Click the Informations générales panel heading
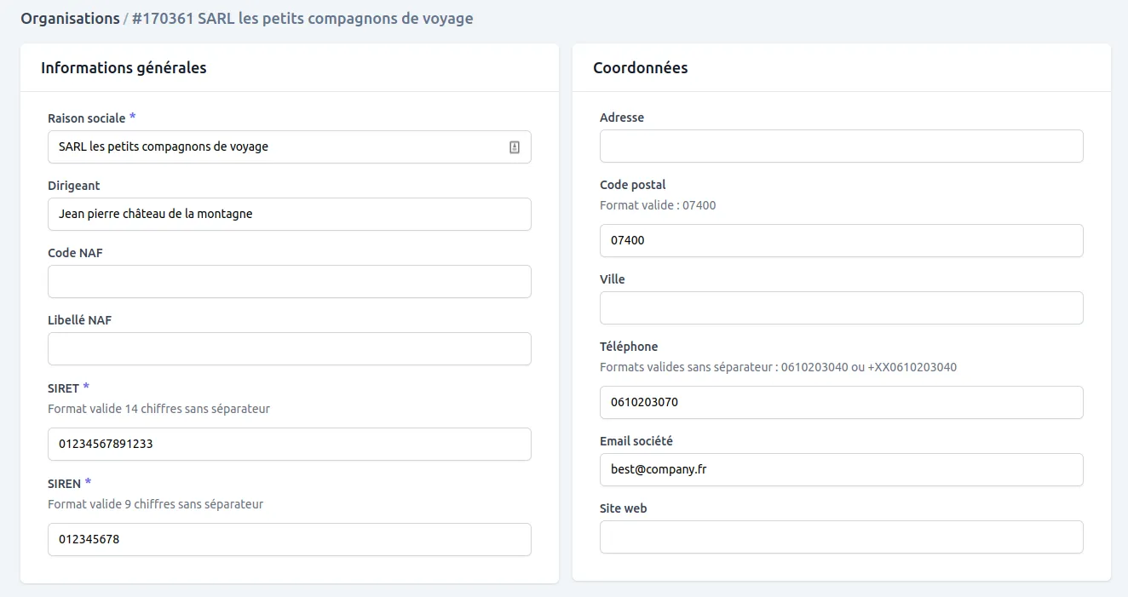 pos(124,68)
